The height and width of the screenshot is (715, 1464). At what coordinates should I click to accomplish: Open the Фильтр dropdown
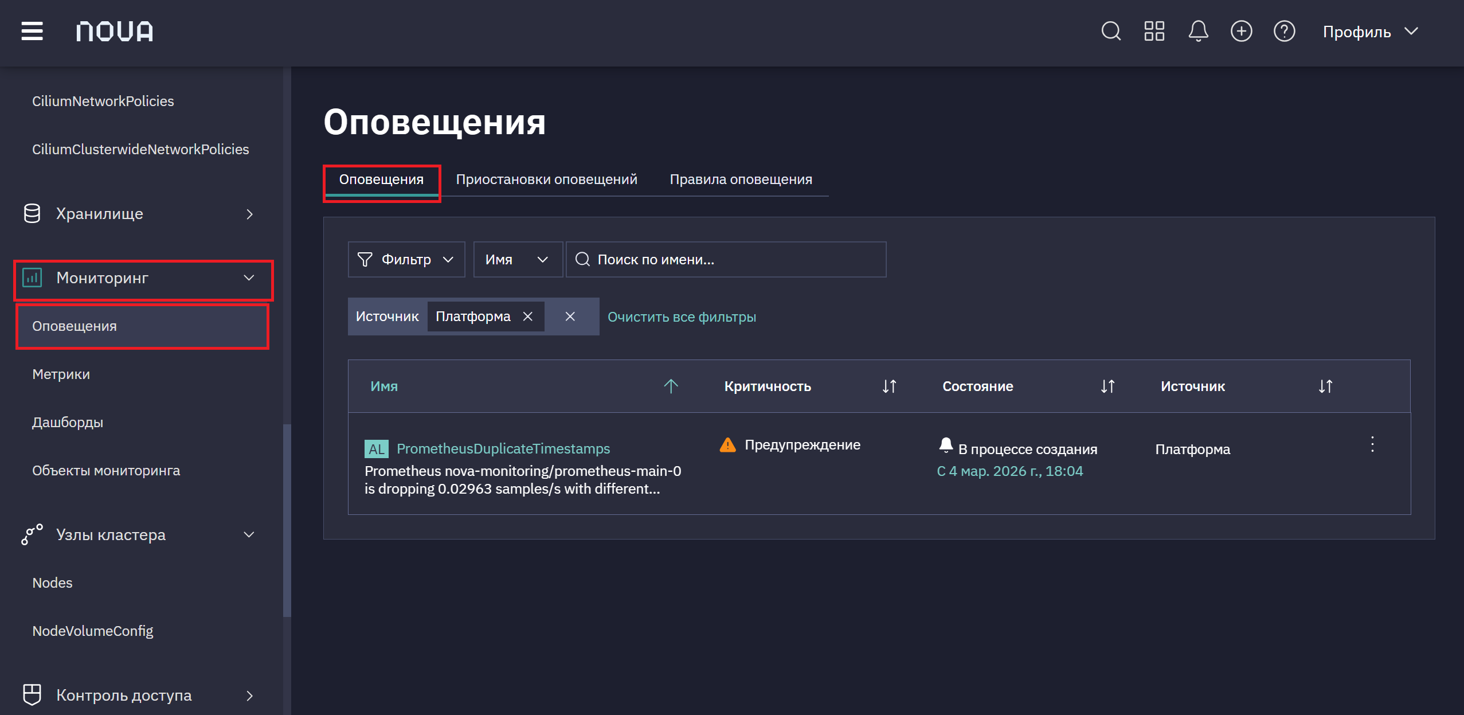406,260
